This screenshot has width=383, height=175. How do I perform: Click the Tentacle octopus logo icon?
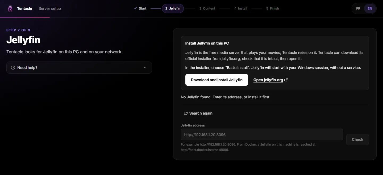[x=10, y=8]
